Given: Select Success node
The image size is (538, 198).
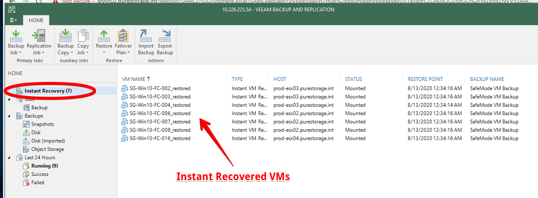Looking at the screenshot, I should pos(40,174).
